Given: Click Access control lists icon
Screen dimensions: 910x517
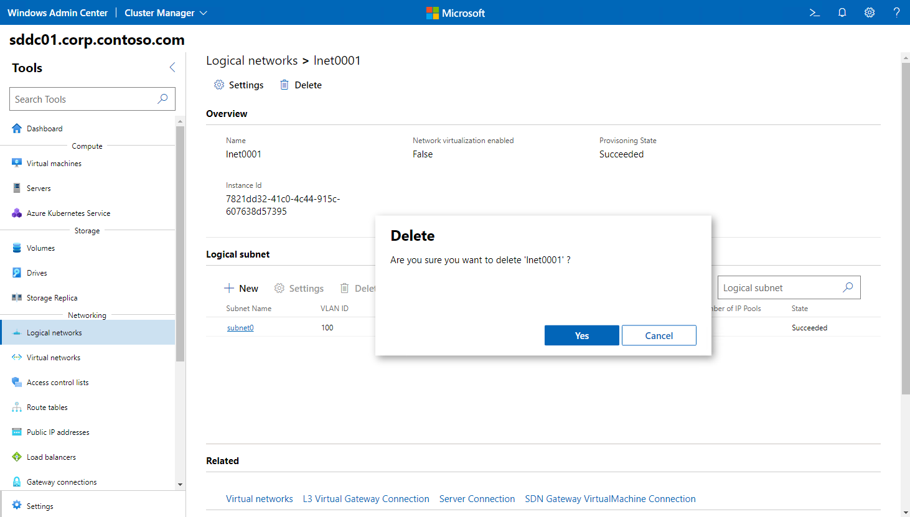Looking at the screenshot, I should coord(17,382).
